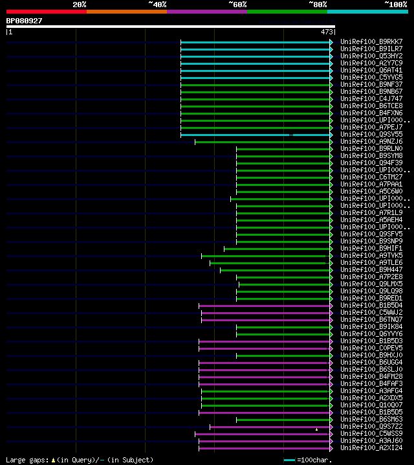Select the UniRef100_B9NF37 entry
The height and width of the screenshot is (465, 414).
point(371,85)
